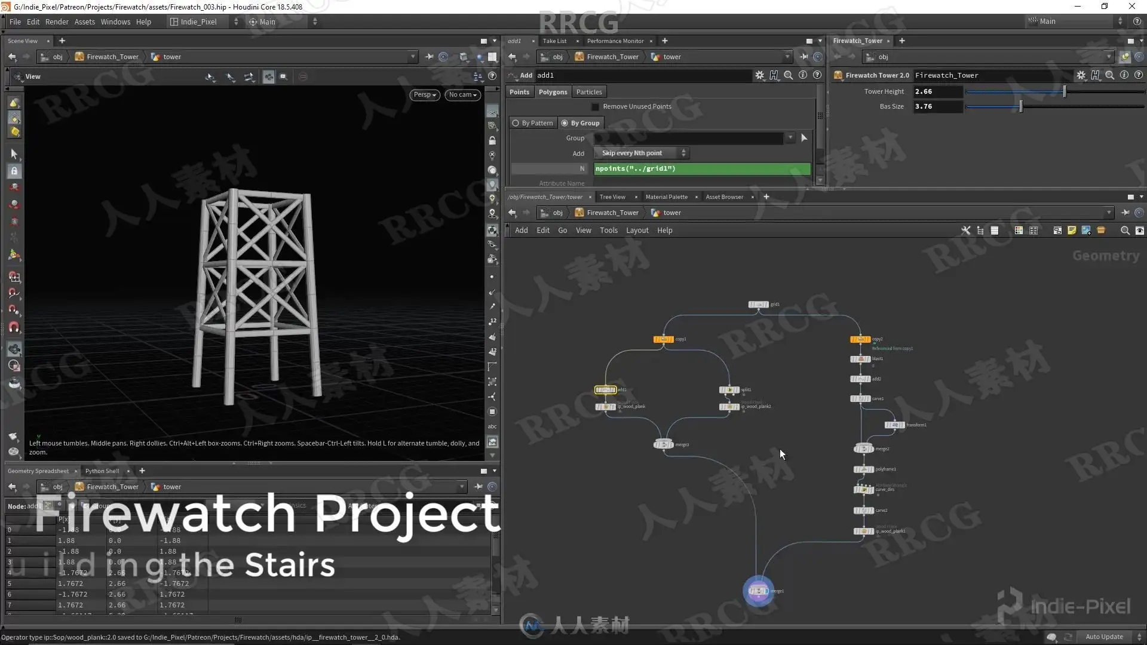This screenshot has width=1147, height=645.
Task: Select the By Group radio option
Action: point(581,123)
